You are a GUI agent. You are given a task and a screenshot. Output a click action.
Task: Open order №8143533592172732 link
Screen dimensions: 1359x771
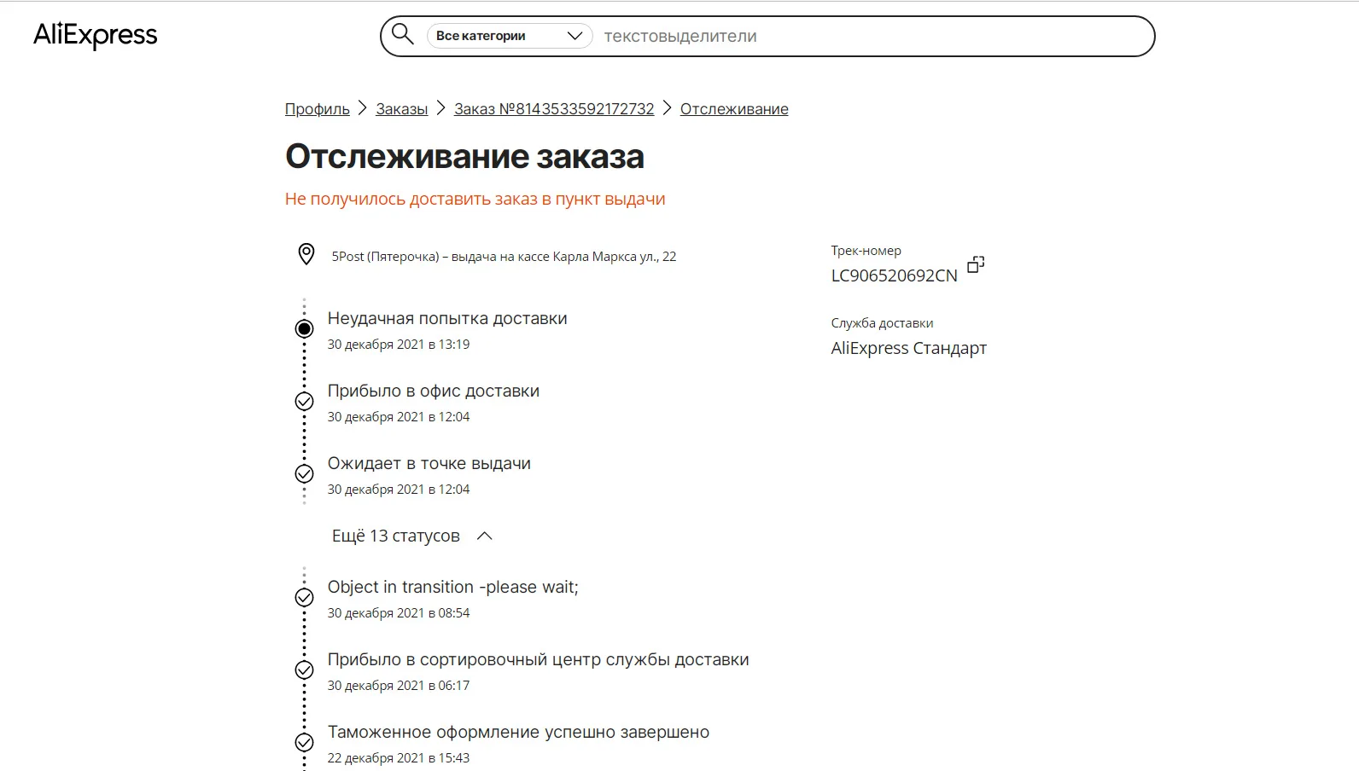554,109
